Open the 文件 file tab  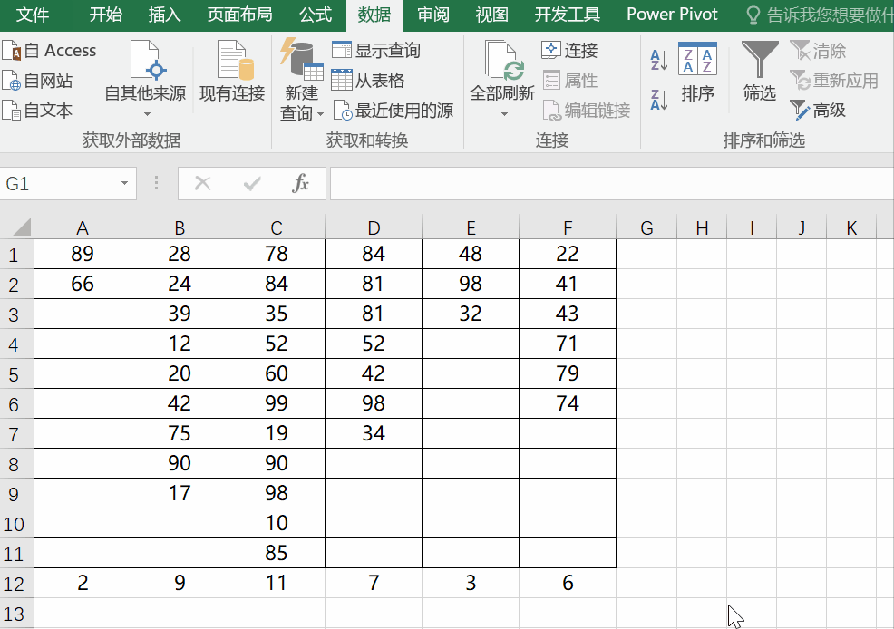coord(33,15)
